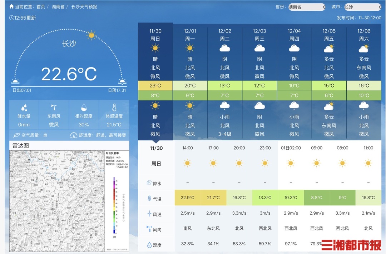This screenshot has width=386, height=254.
Task: Click the update time clock icon
Action: point(11,18)
